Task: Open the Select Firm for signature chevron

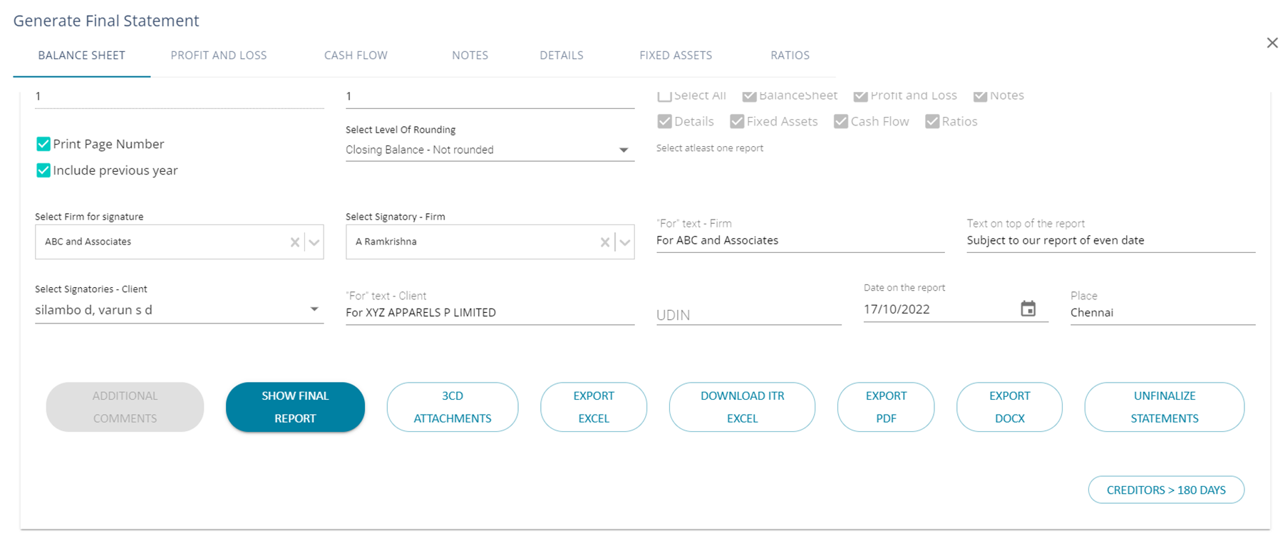Action: [x=314, y=242]
